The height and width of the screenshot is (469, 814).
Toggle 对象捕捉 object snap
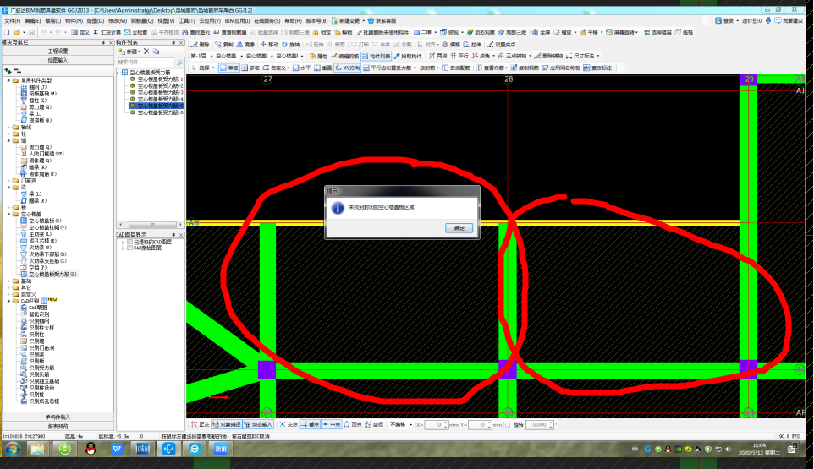pos(227,424)
